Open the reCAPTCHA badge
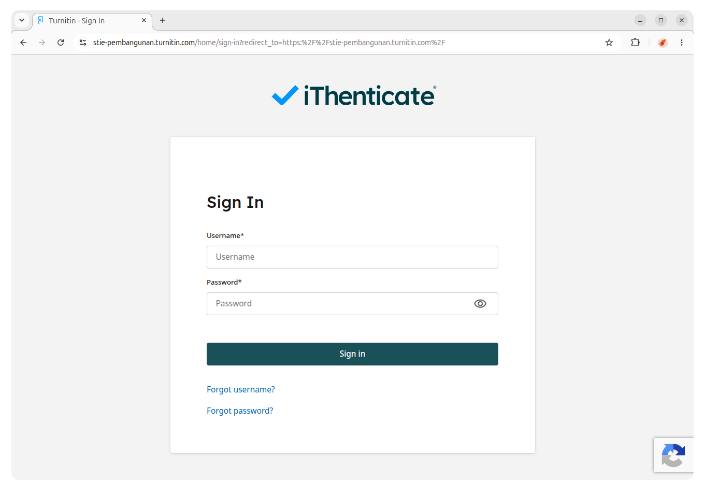Image resolution: width=705 pixels, height=493 pixels. (673, 455)
